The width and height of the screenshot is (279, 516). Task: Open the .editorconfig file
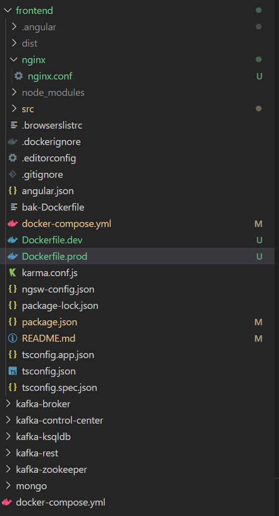point(49,158)
